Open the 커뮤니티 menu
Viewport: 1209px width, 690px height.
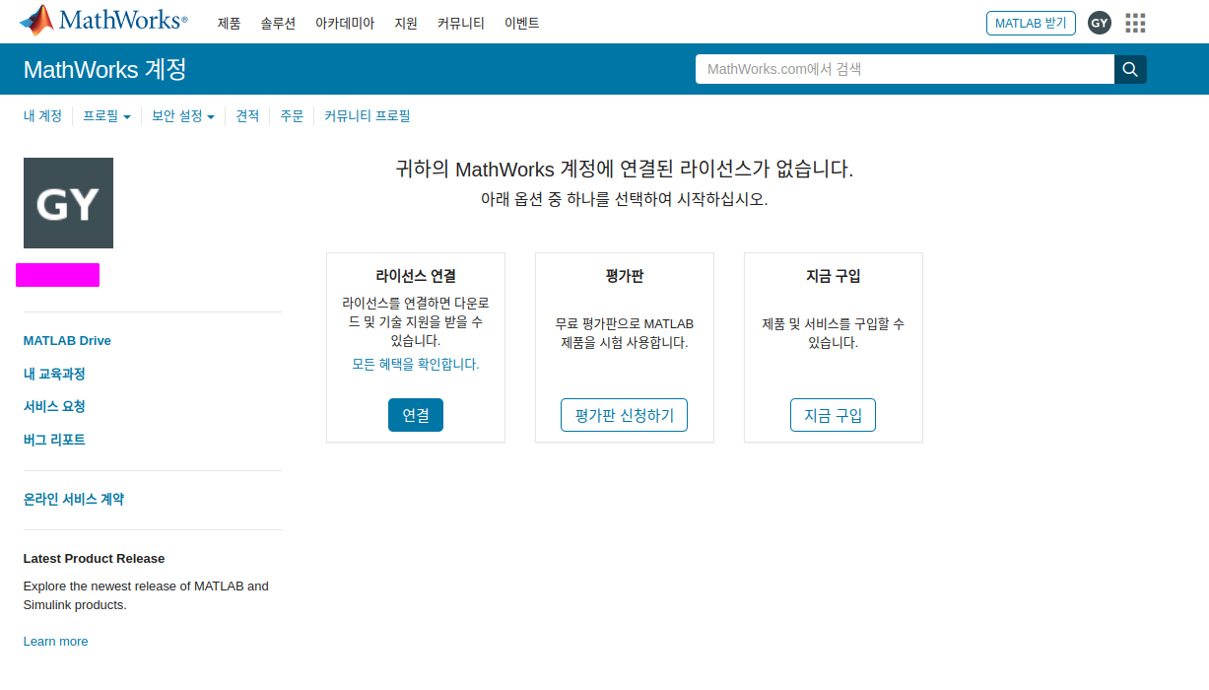[461, 23]
